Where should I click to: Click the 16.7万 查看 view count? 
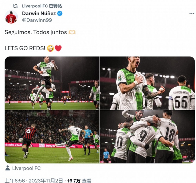coord(79,181)
